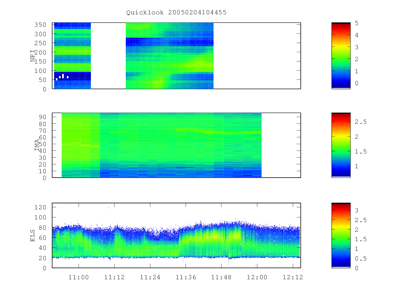
Task: Click inside the NPI spectrogram panel
Action: tap(176, 56)
